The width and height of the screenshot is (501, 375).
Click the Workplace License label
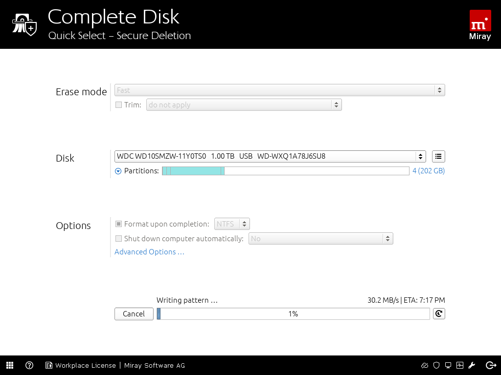(x=85, y=365)
